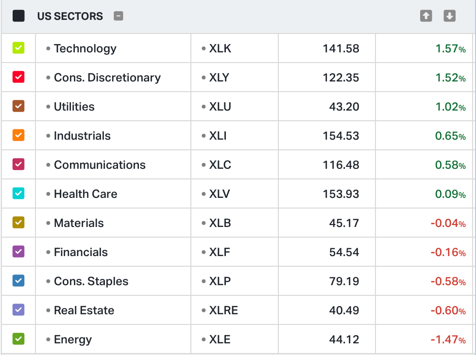Uncheck the Cons. Discretionary checkbox
This screenshot has height=355, width=476.
point(18,77)
